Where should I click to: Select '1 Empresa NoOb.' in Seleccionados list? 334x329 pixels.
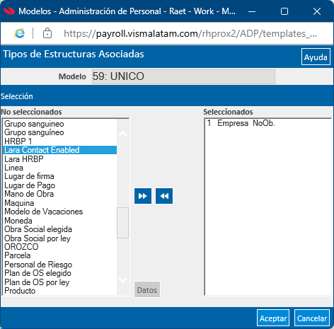(268, 123)
